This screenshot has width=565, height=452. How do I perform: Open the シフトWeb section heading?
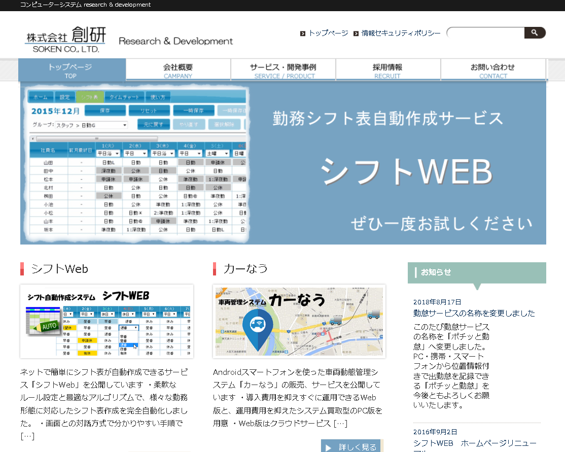59,269
